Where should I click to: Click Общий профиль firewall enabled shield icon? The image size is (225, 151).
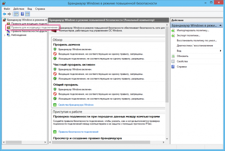(55, 89)
